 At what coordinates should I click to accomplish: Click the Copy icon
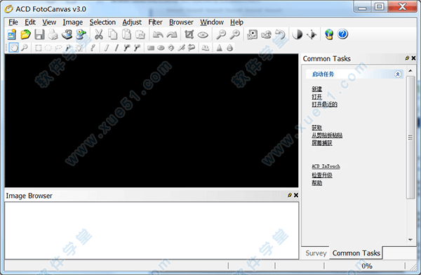click(x=113, y=34)
